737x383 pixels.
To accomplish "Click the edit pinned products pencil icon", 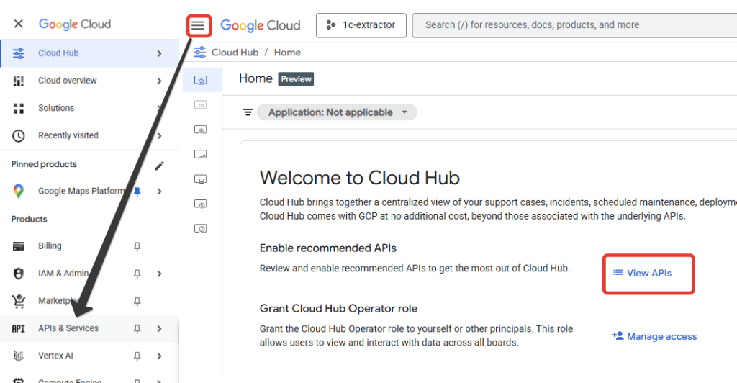I will [x=160, y=165].
